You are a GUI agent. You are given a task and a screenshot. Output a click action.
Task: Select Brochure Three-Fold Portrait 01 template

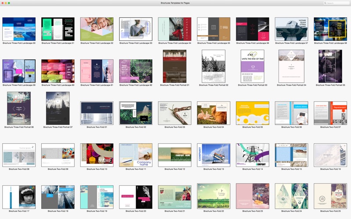tap(175, 67)
